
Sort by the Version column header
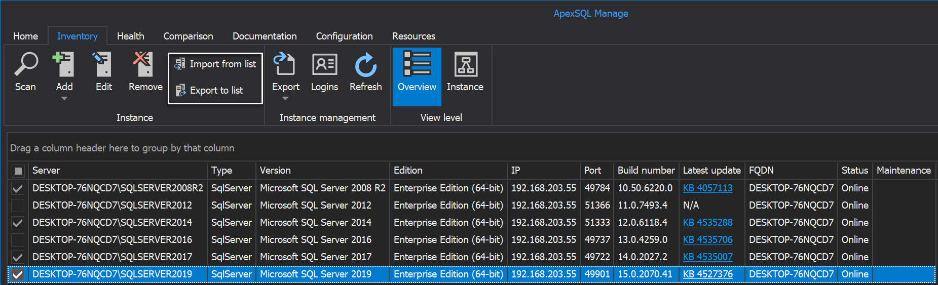(x=323, y=170)
